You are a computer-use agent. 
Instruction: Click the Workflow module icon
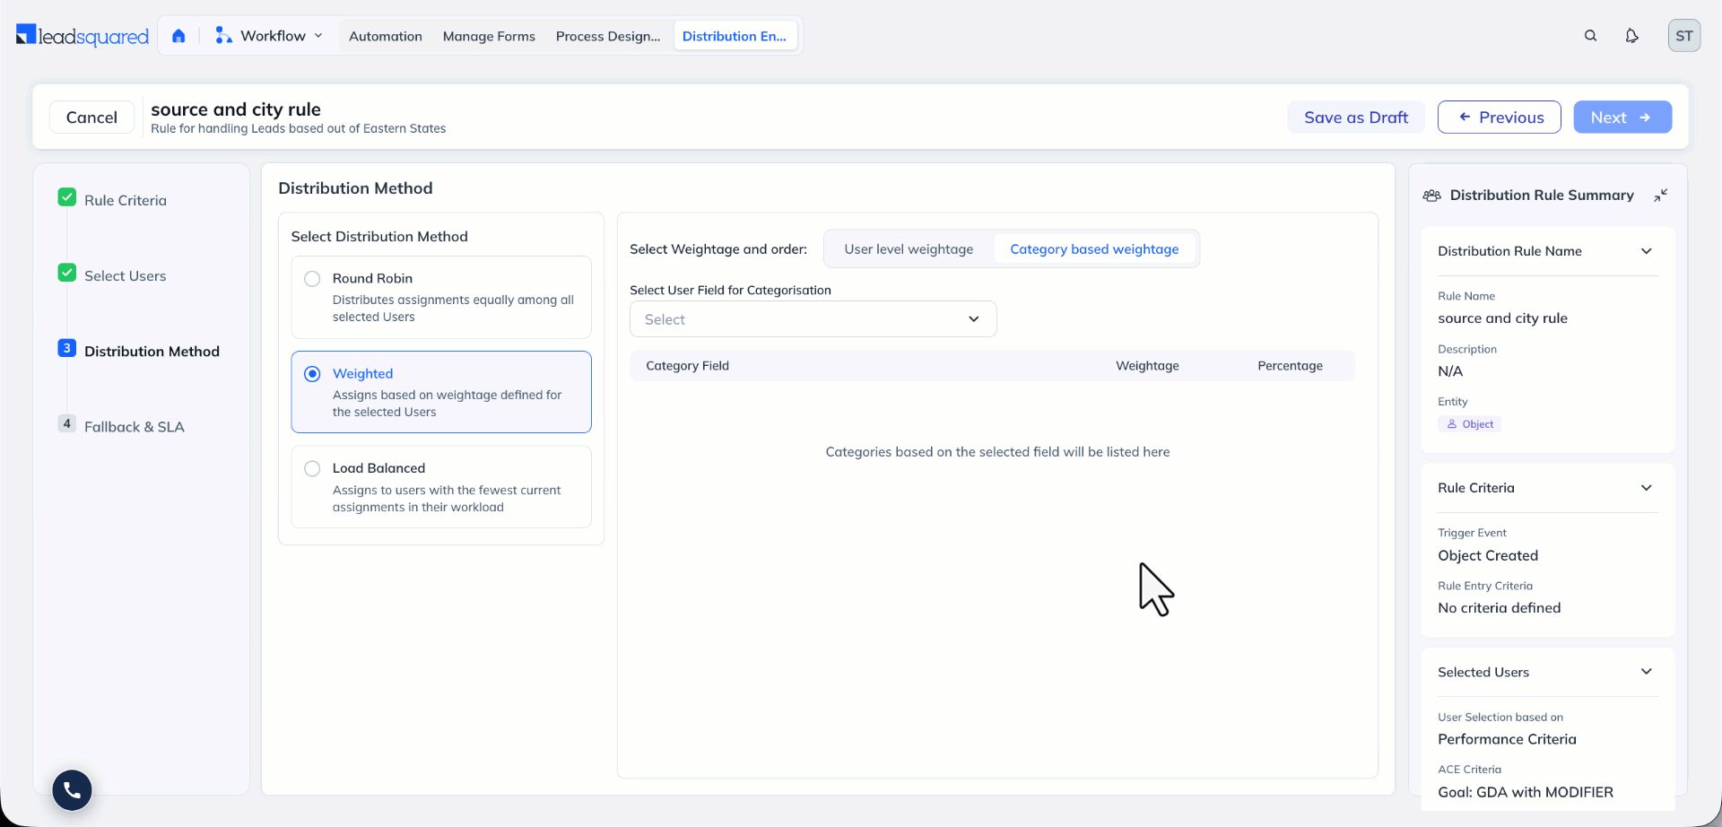point(223,36)
